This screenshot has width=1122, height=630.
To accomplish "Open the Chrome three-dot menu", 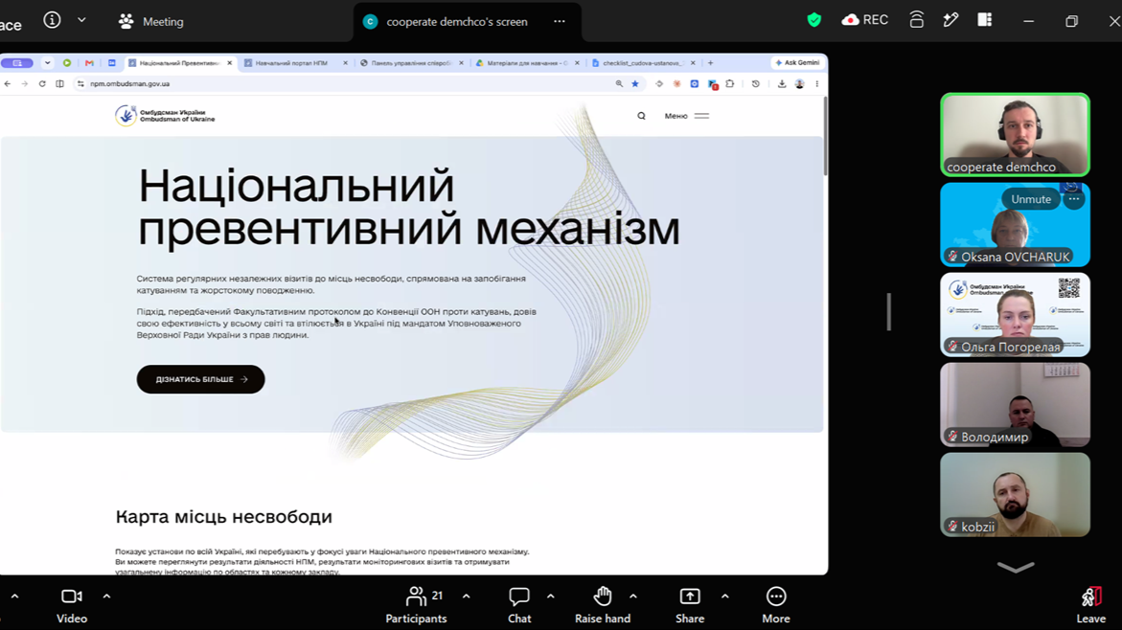I will [x=816, y=83].
